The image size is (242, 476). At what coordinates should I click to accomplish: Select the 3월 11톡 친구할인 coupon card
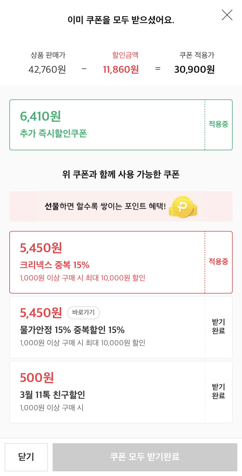(121, 392)
